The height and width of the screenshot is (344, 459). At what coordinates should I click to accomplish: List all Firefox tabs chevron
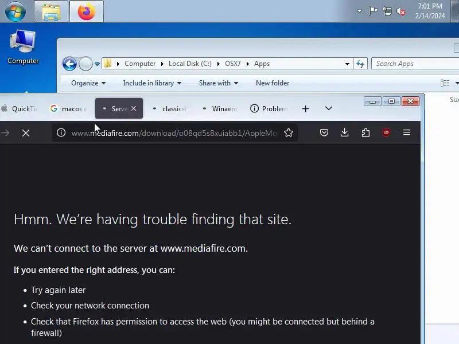[x=328, y=108]
